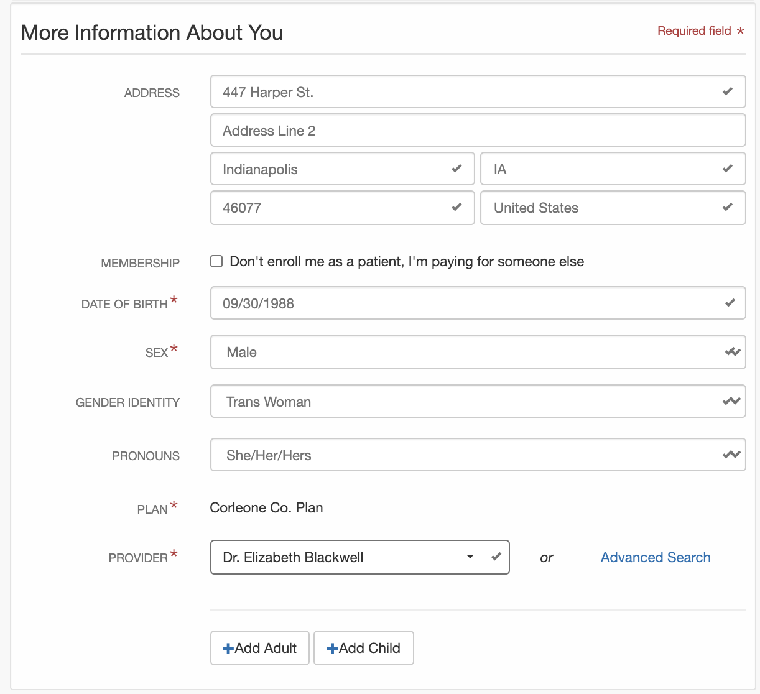Image resolution: width=760 pixels, height=694 pixels.
Task: Click the plus icon on Add Child
Action: pos(332,649)
